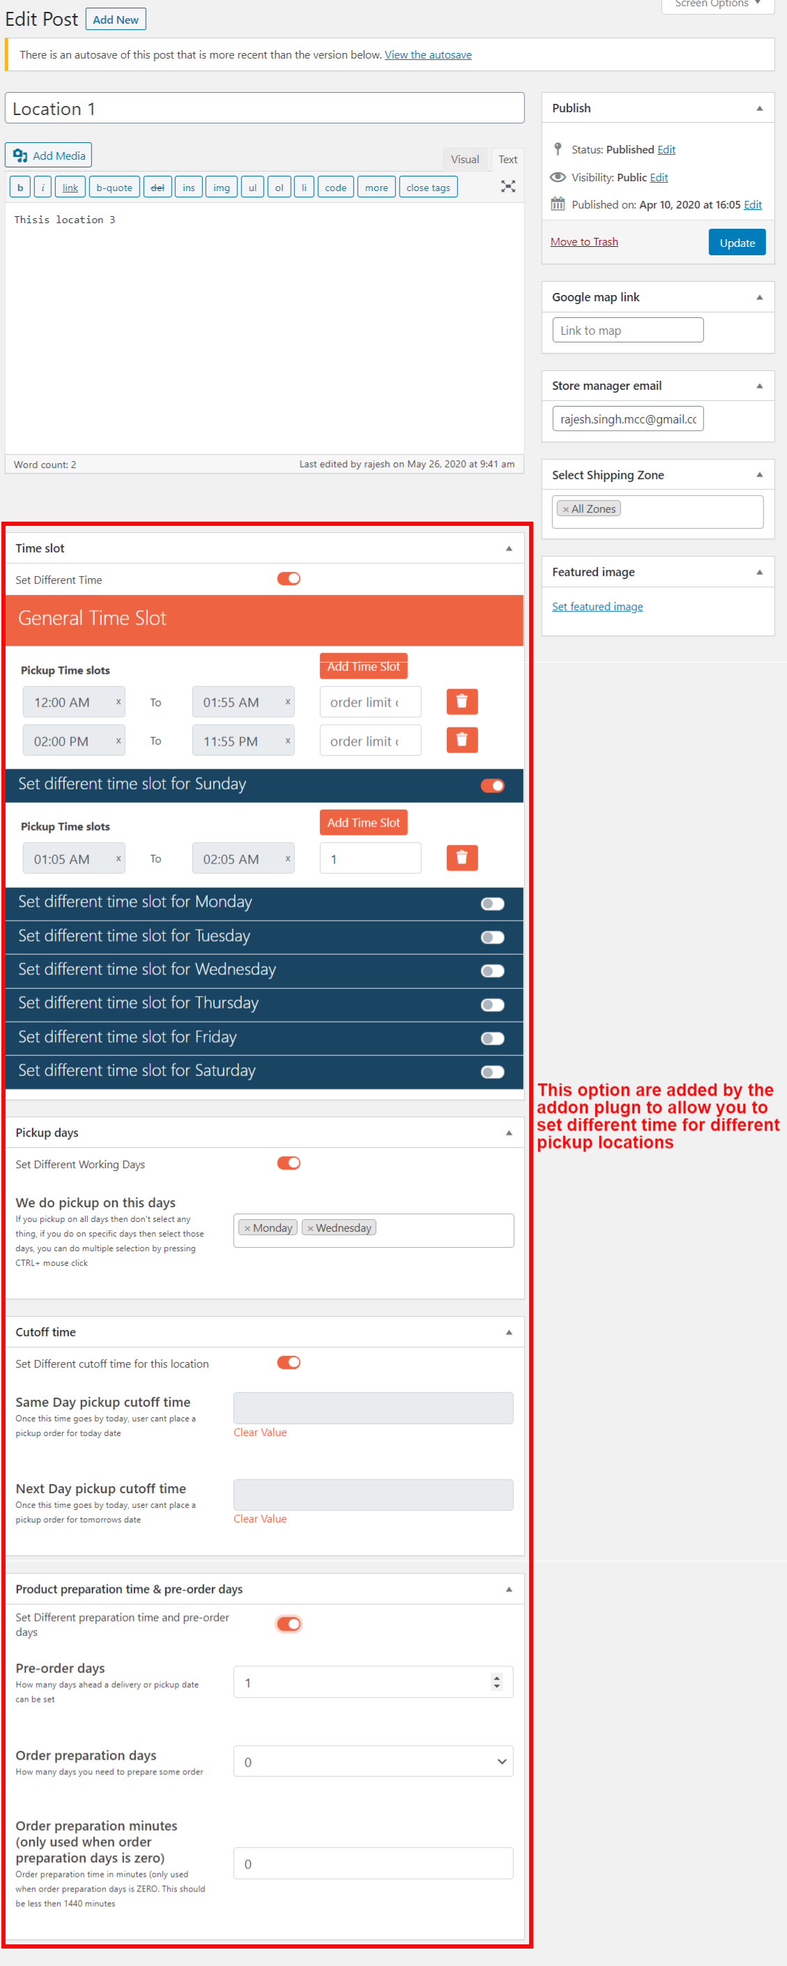The height and width of the screenshot is (1966, 787).
Task: Switch to the Visual editor tab
Action: 464,160
